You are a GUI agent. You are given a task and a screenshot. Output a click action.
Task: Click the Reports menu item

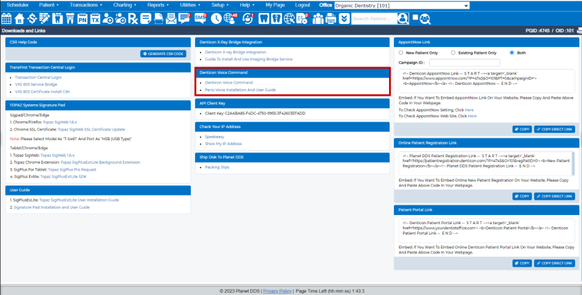pos(158,4)
